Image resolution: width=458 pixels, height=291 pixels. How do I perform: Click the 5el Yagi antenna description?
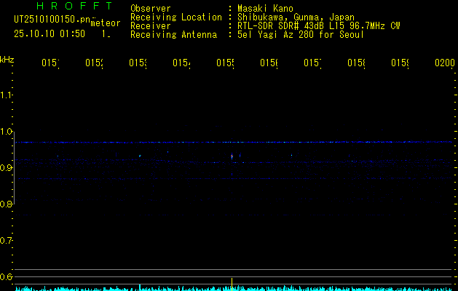point(300,34)
